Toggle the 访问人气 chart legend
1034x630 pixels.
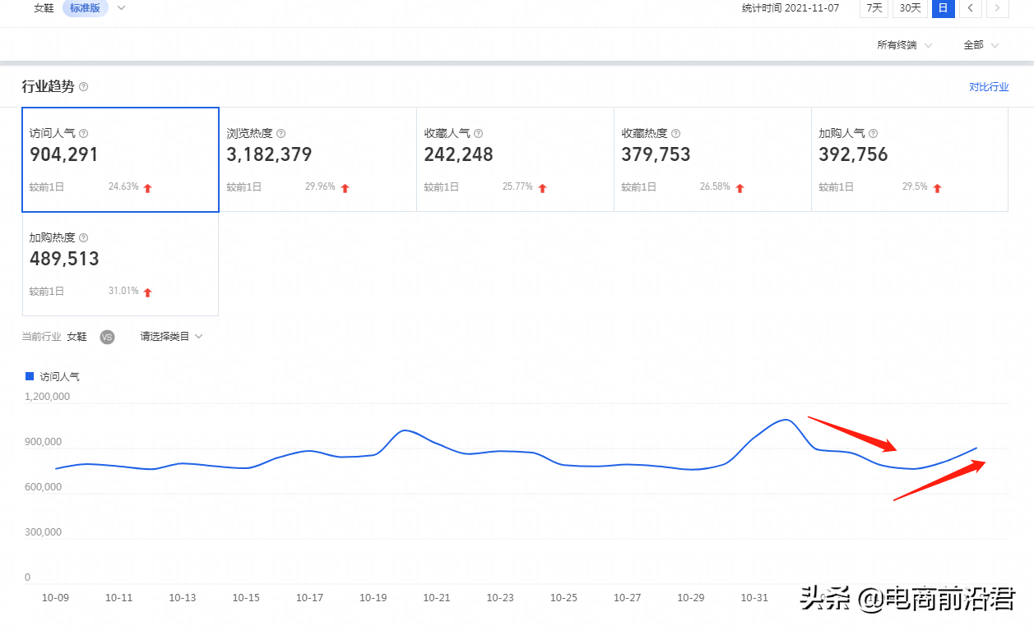pyautogui.click(x=51, y=375)
